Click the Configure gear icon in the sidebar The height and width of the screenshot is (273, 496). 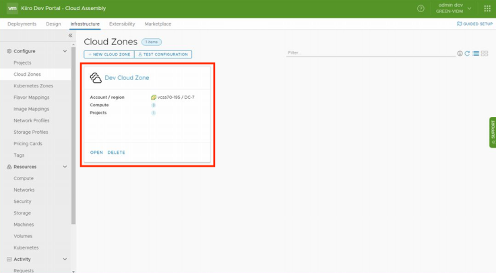[9, 51]
